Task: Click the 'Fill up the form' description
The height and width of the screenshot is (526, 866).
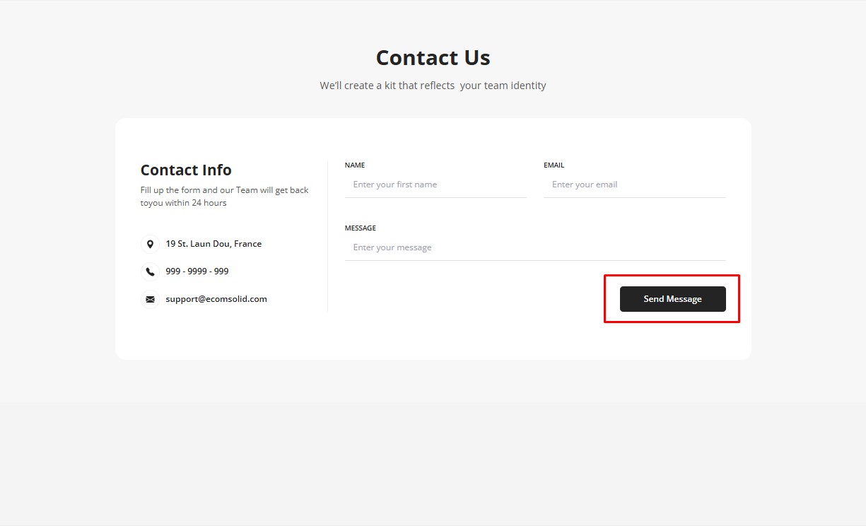Action: click(x=224, y=197)
